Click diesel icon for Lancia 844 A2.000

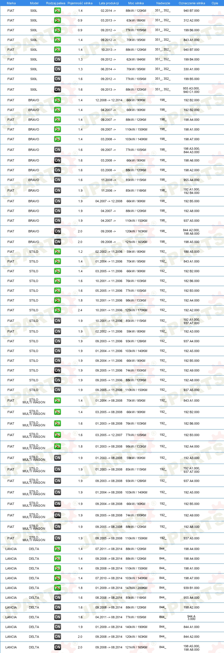(58, 637)
